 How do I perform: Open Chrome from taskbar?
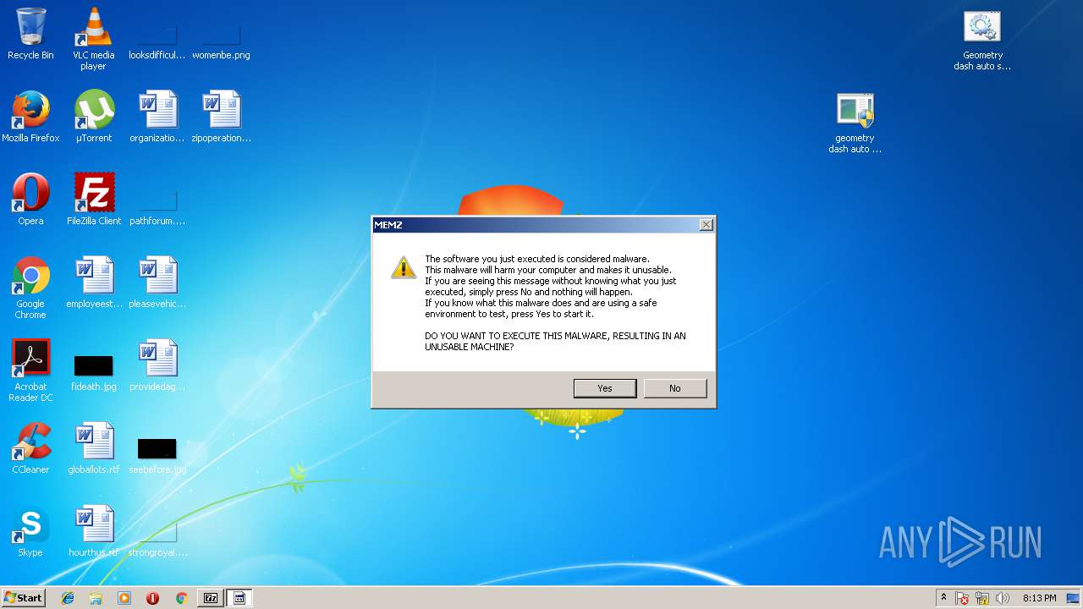click(x=181, y=598)
